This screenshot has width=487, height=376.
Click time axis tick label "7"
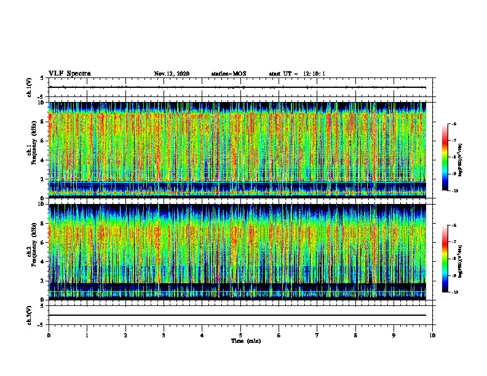[x=317, y=335]
